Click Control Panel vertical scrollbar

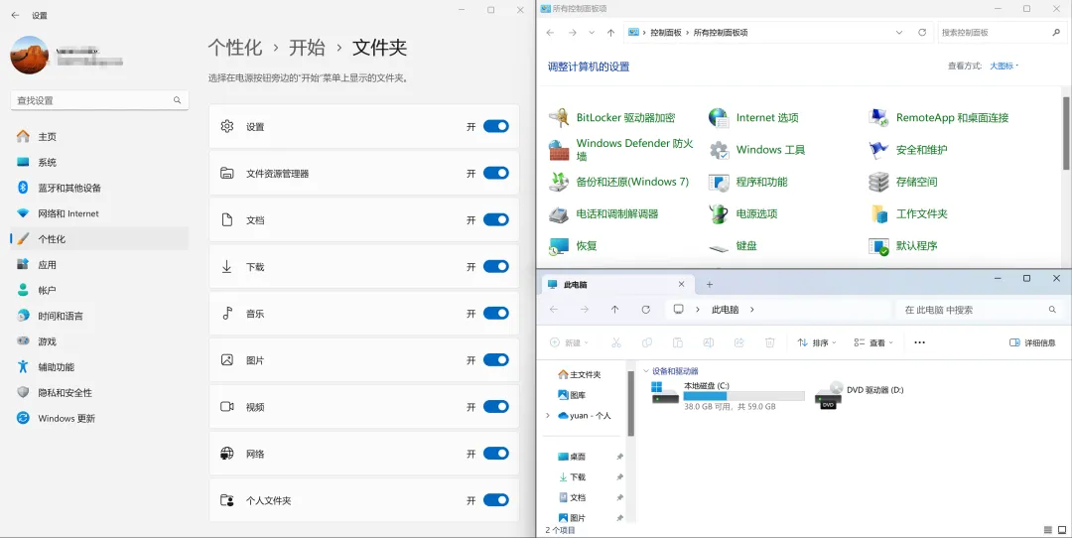[x=1066, y=133]
